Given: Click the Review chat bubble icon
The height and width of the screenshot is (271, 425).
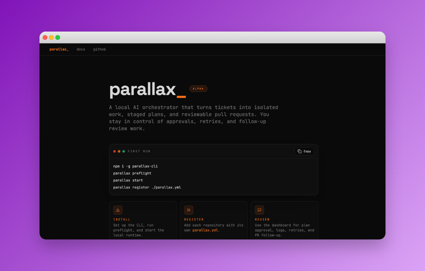Looking at the screenshot, I should pos(259,210).
